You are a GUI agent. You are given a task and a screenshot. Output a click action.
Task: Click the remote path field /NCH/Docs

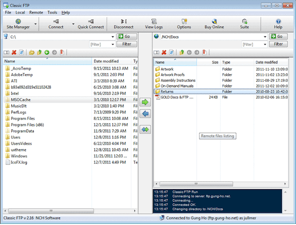pos(212,37)
